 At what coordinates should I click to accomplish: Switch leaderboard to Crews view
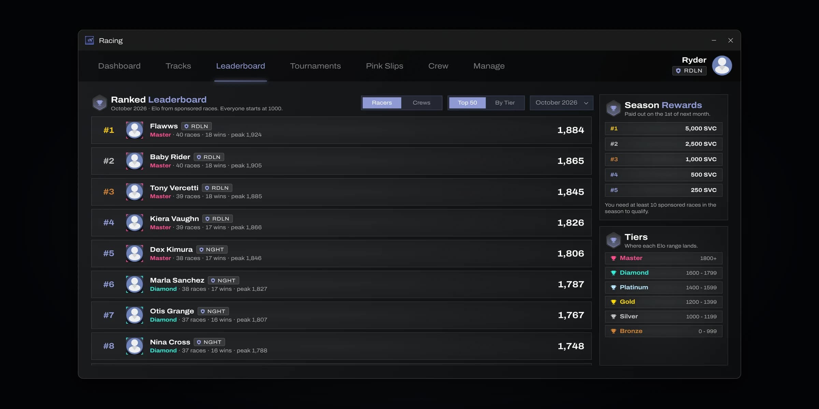[x=421, y=103]
